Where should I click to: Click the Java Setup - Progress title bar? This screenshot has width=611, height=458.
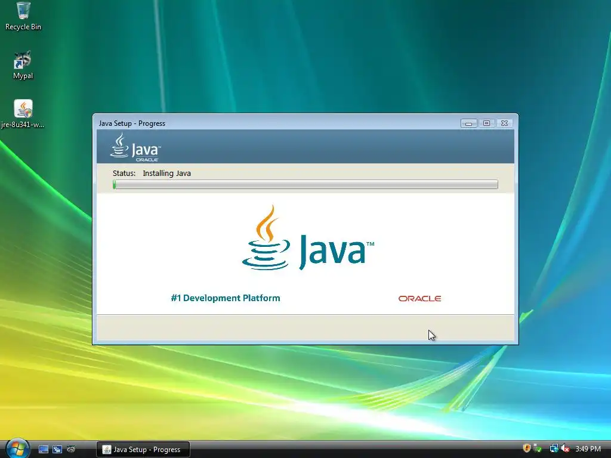[277, 123]
